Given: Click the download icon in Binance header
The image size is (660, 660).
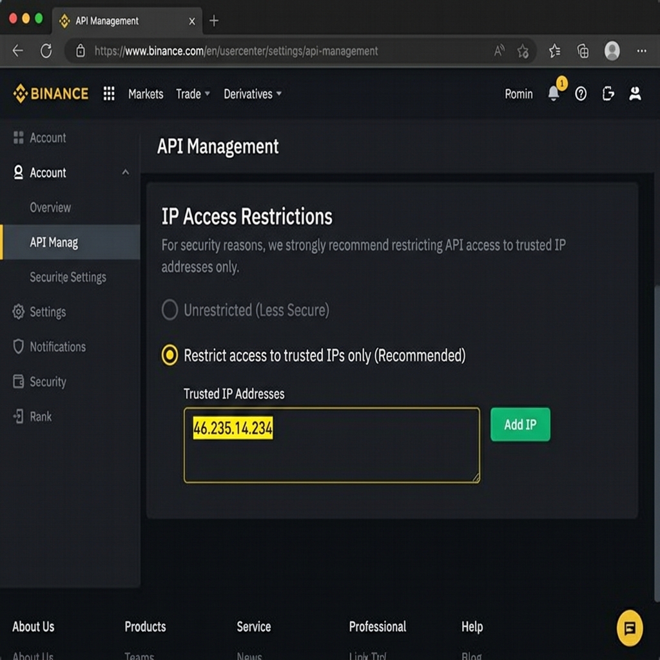Looking at the screenshot, I should [x=608, y=93].
